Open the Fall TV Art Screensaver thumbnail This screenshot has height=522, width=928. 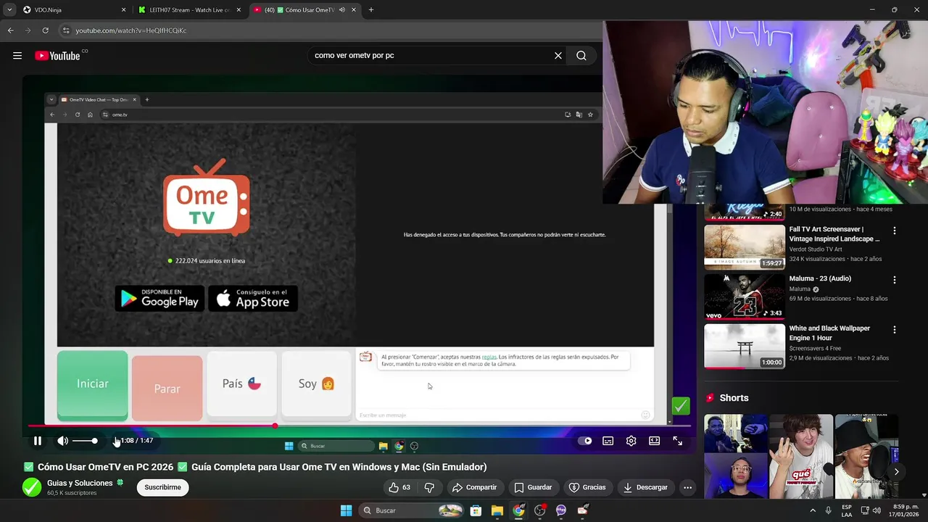(x=745, y=247)
